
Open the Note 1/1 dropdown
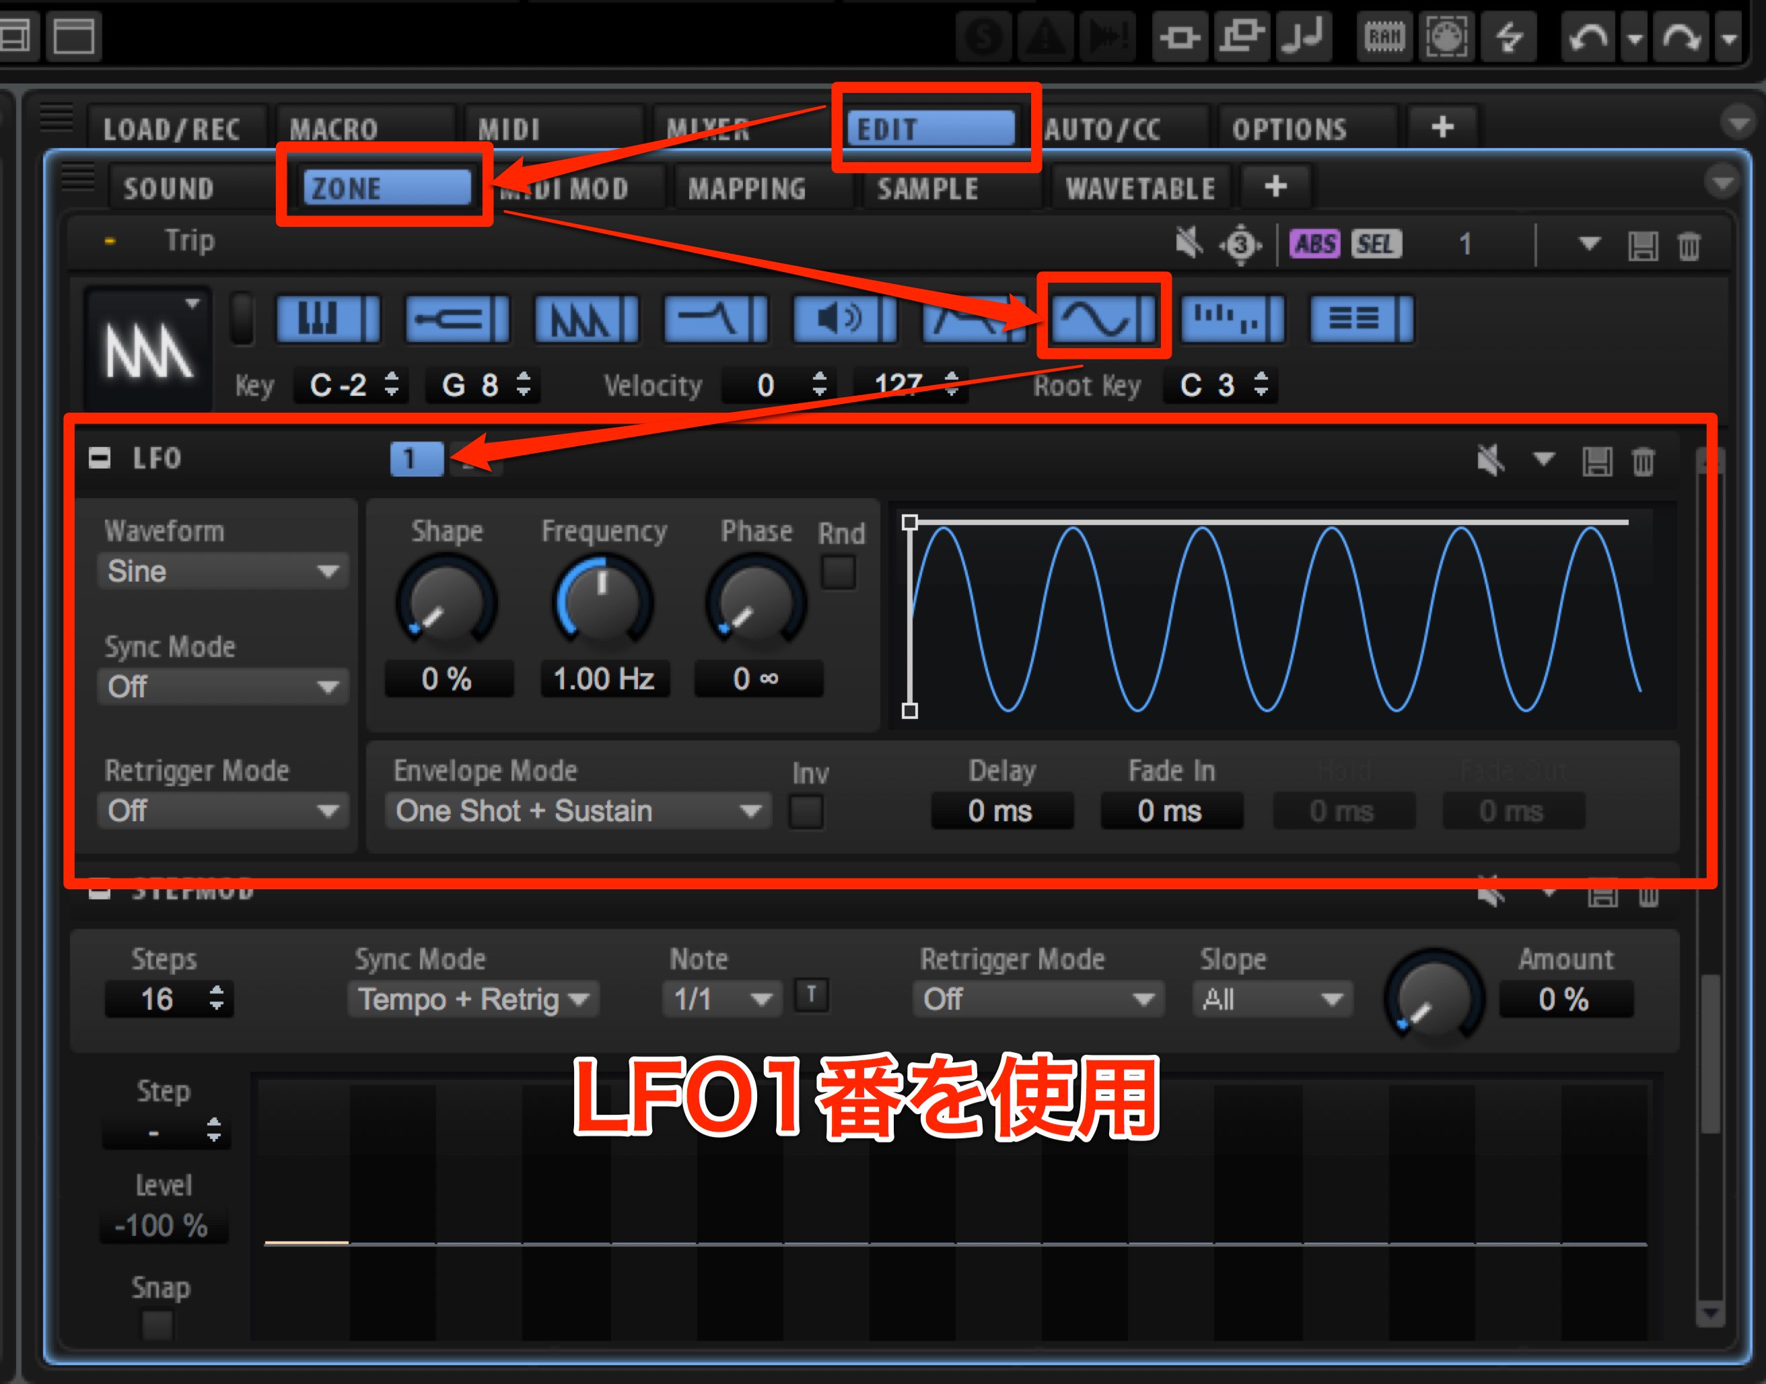click(x=723, y=999)
